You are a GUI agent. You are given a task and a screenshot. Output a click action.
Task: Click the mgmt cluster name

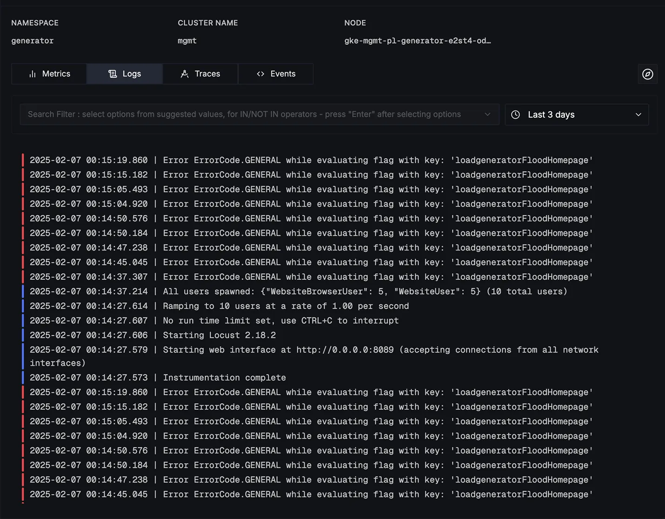click(x=187, y=41)
